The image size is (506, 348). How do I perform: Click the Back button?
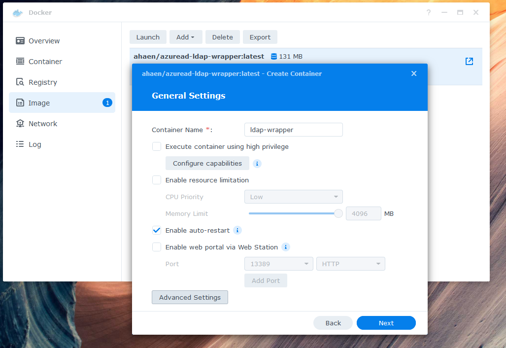[333, 323]
